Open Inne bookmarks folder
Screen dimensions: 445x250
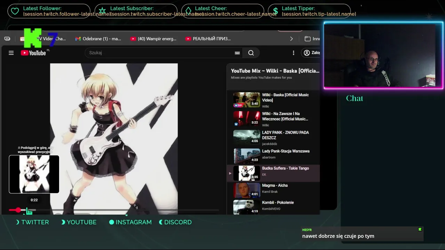point(312,39)
